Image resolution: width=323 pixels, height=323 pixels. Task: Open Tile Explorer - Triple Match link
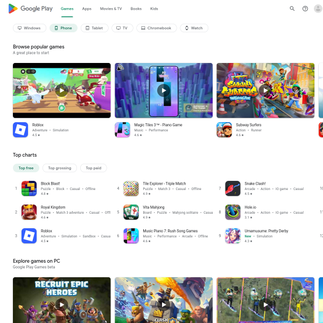(164, 184)
